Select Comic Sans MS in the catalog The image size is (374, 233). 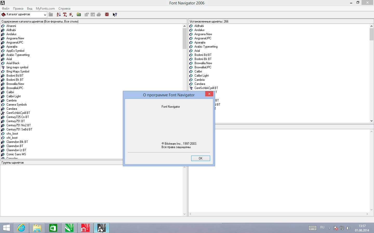(x=16, y=154)
